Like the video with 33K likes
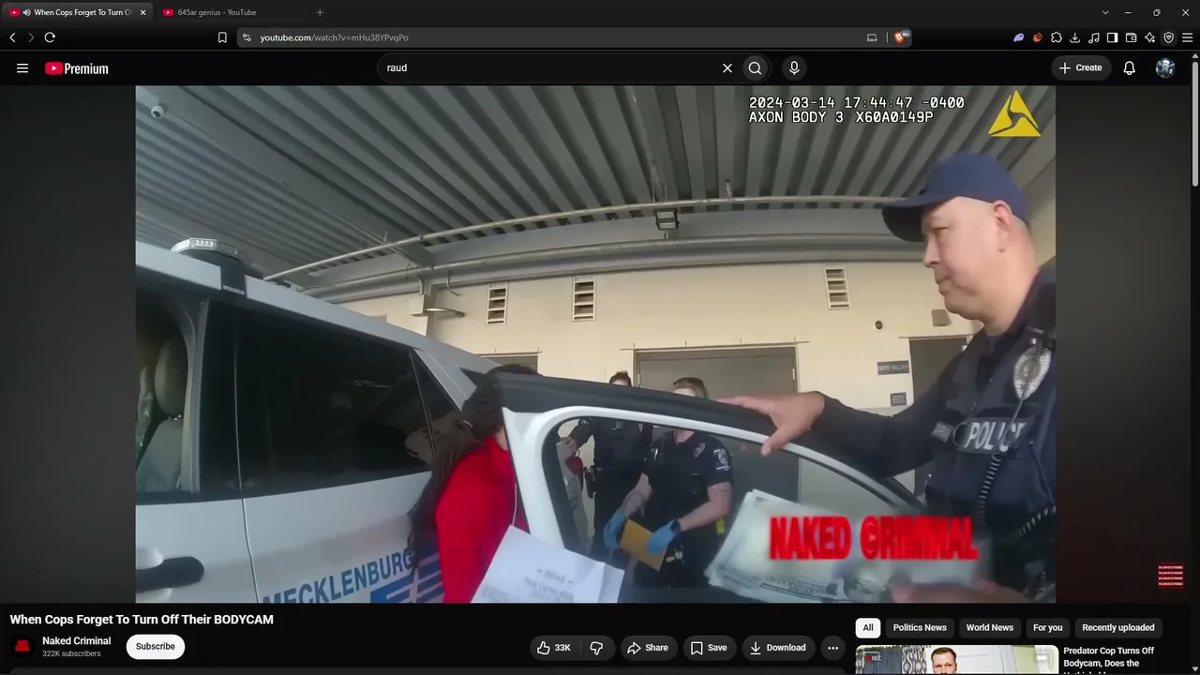1200x675 pixels. click(x=553, y=648)
